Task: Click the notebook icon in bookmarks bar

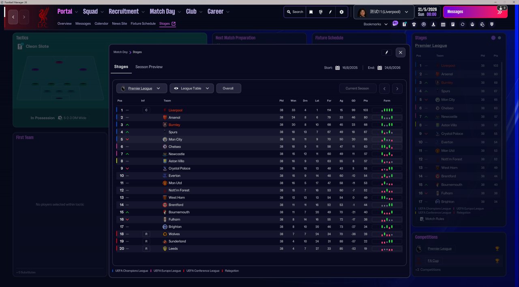Action: (453, 24)
